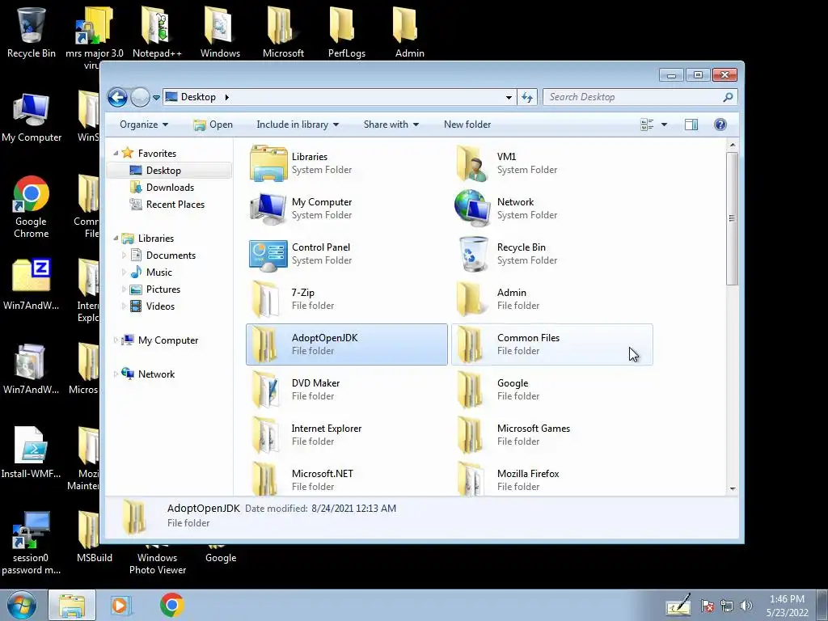Screen dimensions: 828x621
Task: Select the session0 password shortcut on desktop
Action: 31,544
